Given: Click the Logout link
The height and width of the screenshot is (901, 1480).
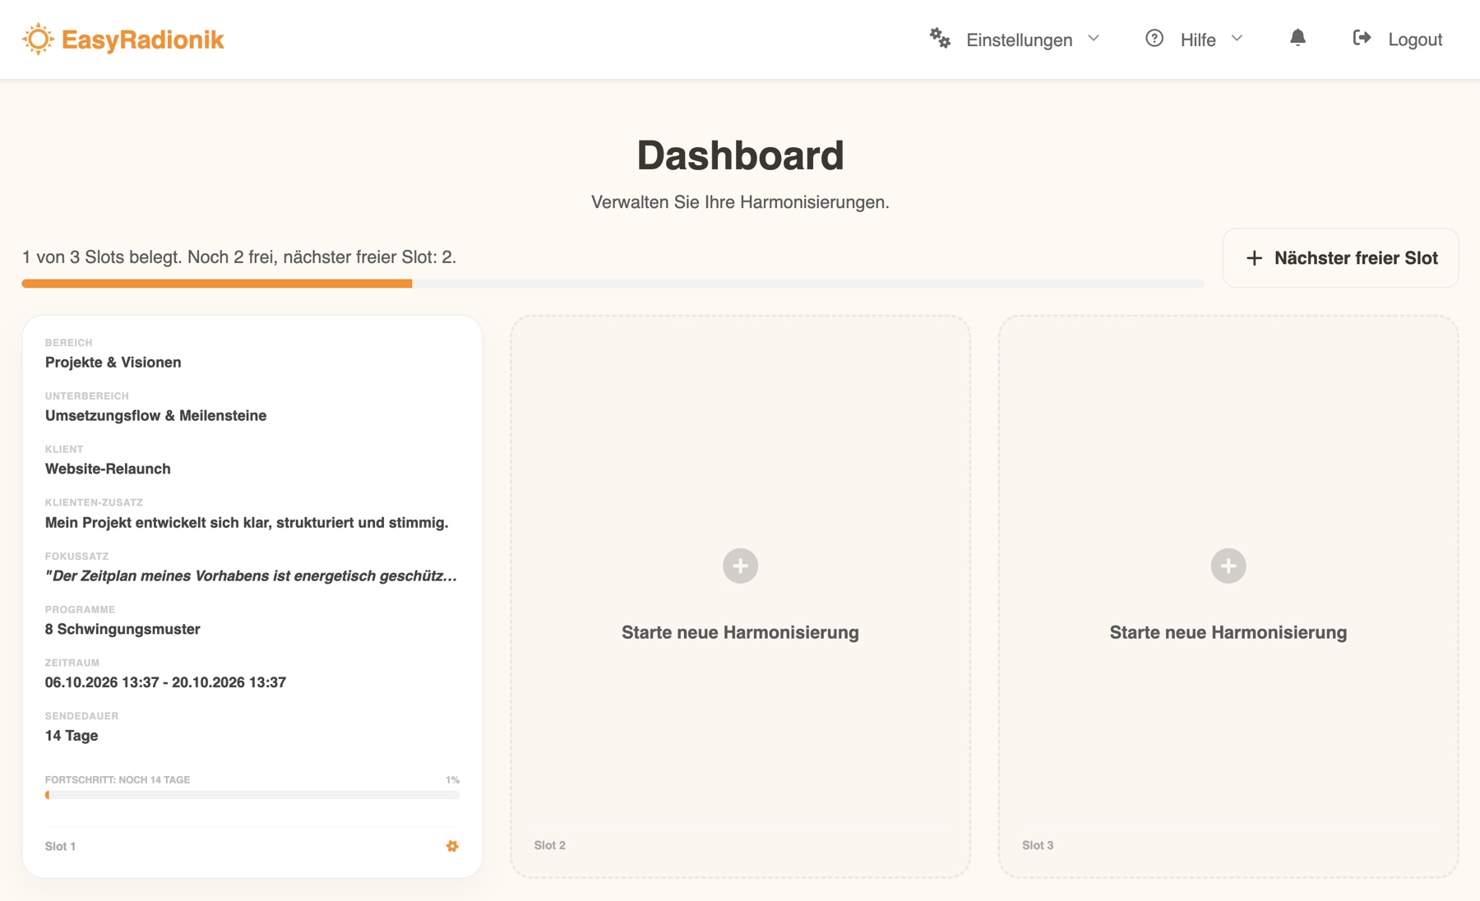Looking at the screenshot, I should pos(1398,39).
